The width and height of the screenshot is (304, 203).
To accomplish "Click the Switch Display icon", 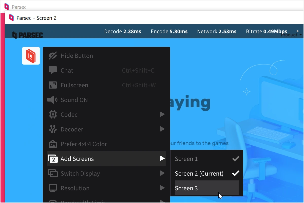I will point(53,174).
